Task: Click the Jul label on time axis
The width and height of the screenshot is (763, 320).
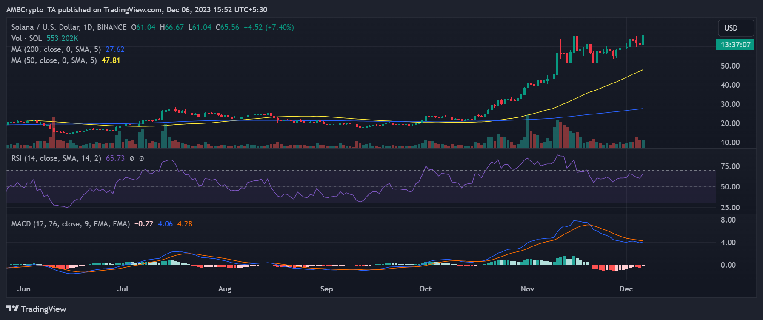Action: tap(123, 289)
